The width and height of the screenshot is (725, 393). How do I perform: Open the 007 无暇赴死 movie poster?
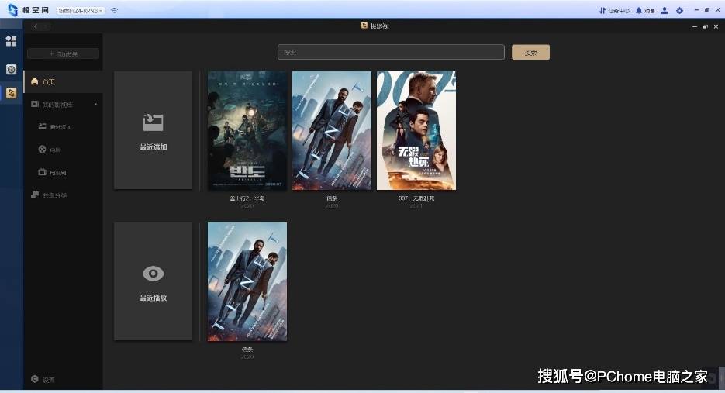(x=416, y=130)
